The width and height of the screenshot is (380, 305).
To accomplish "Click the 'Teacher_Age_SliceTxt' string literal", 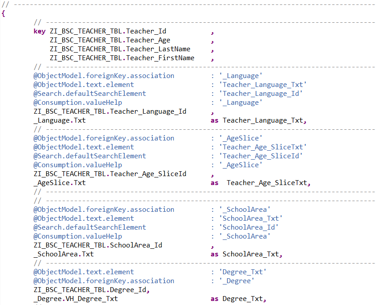I will pos(263,147).
